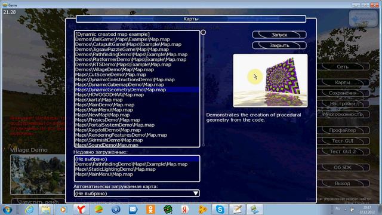Click Выход menu button
Image resolution: width=382 pixels, height=215 pixels.
343,183
